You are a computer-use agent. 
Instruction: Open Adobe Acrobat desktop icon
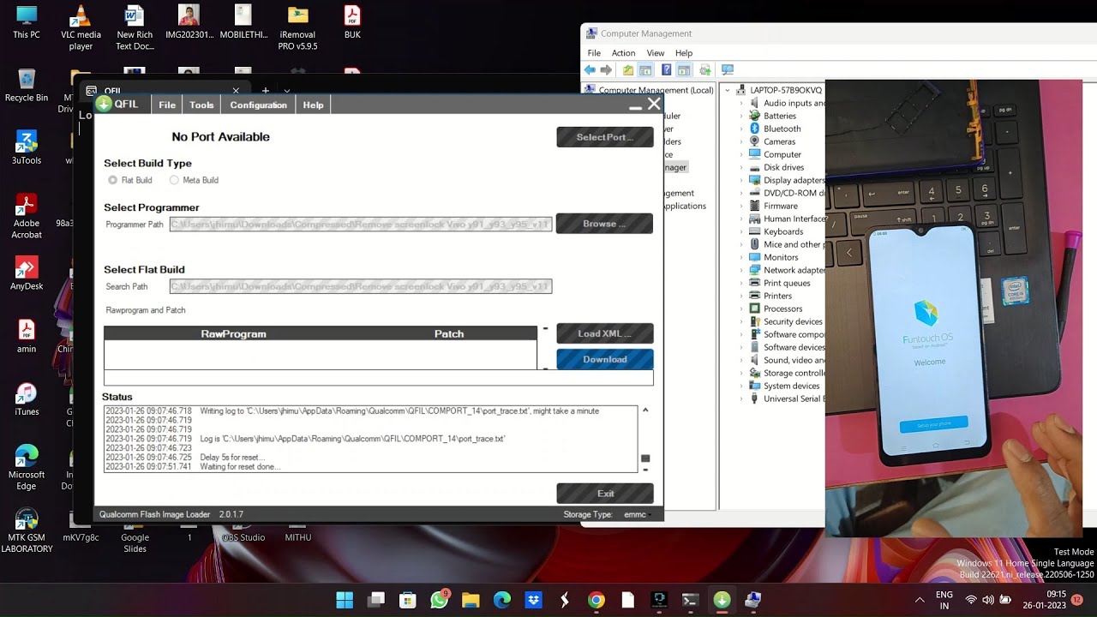pos(27,216)
